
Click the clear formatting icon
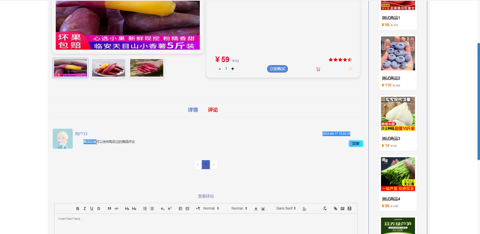(325, 209)
